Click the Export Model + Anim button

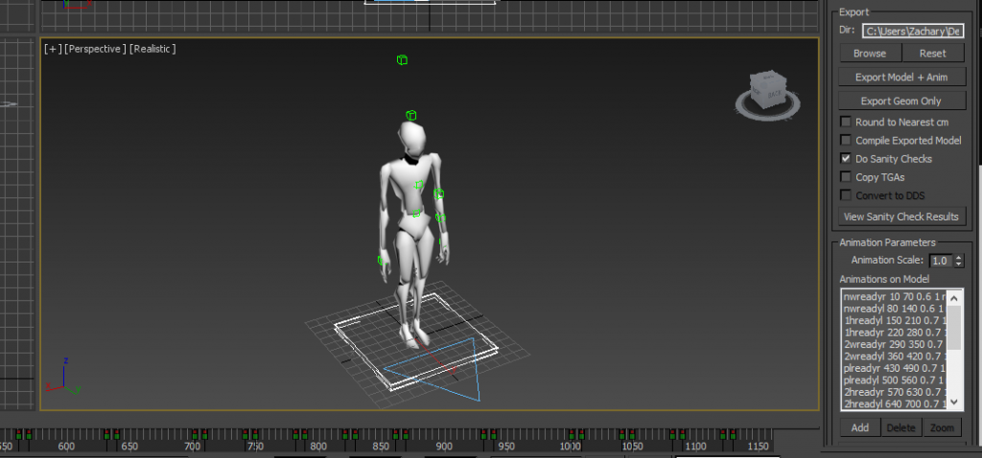[901, 77]
